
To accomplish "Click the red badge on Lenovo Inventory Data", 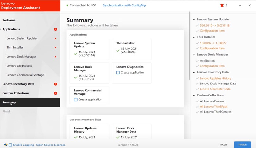I will point(55,84).
